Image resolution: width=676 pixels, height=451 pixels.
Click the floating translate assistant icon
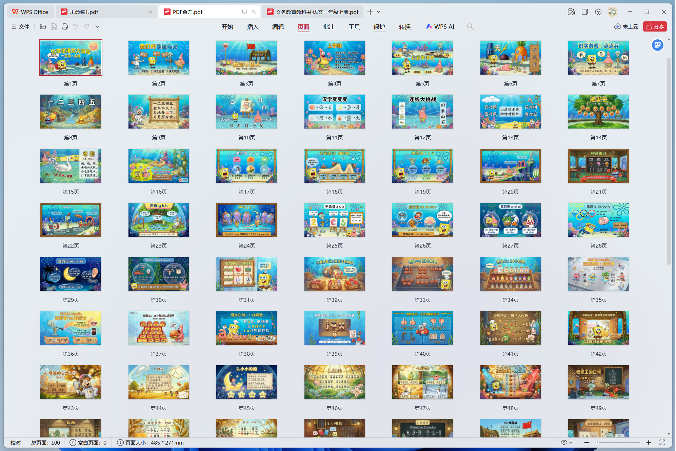point(657,45)
